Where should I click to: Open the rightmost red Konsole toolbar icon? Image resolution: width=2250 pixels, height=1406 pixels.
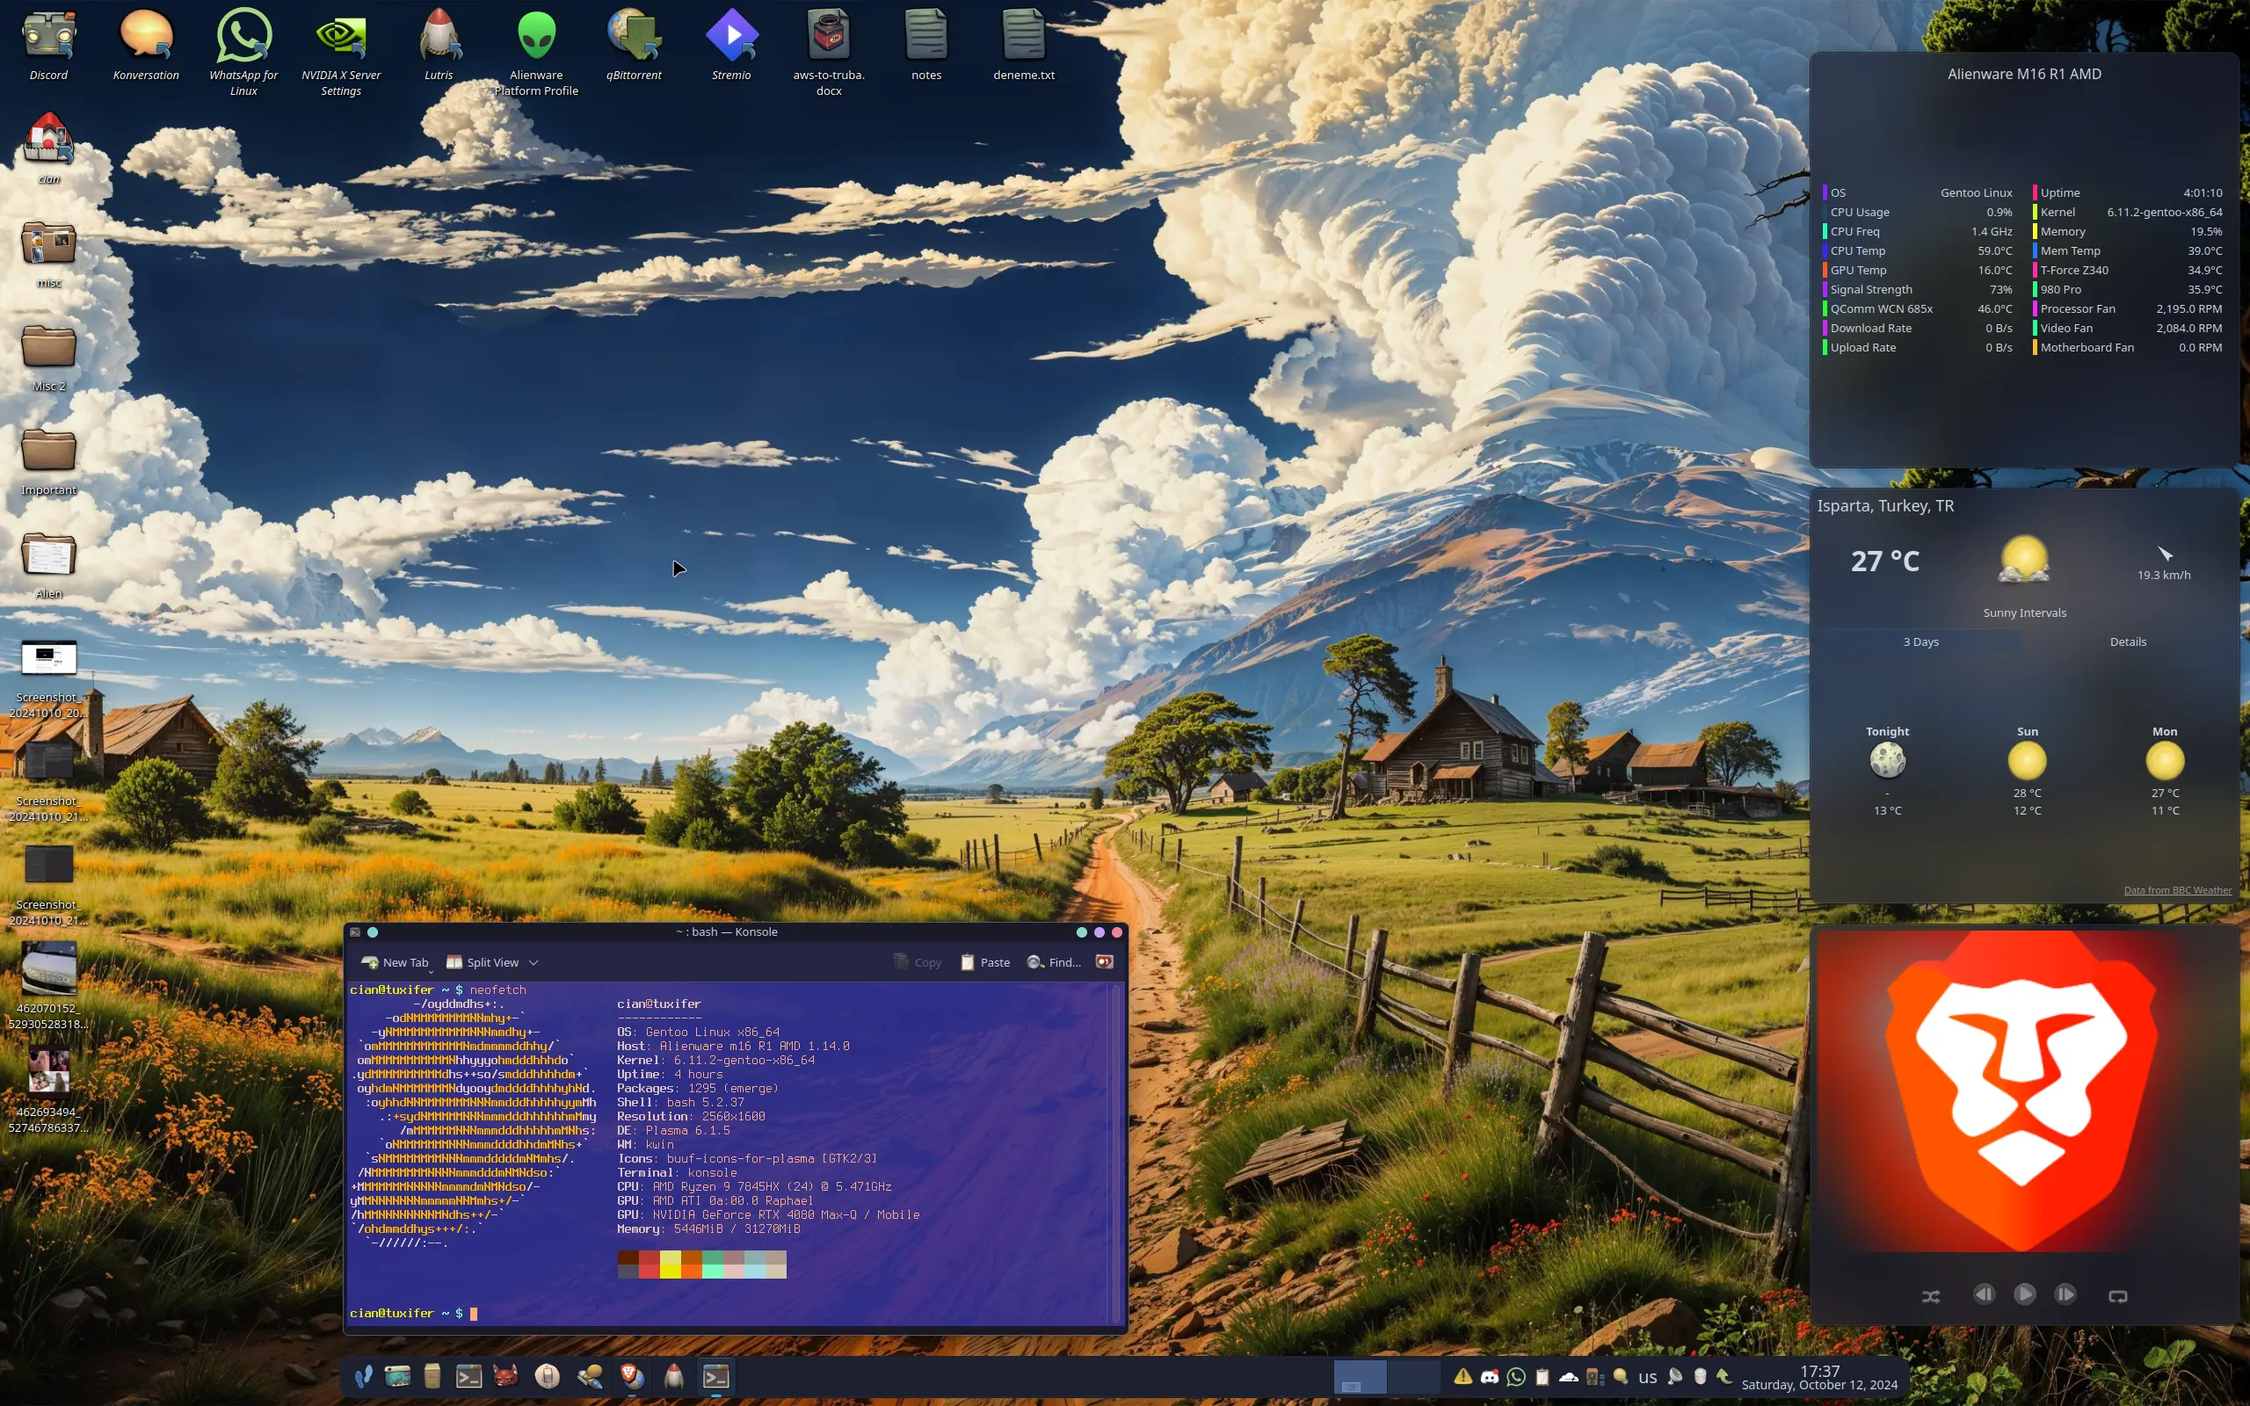click(1105, 962)
